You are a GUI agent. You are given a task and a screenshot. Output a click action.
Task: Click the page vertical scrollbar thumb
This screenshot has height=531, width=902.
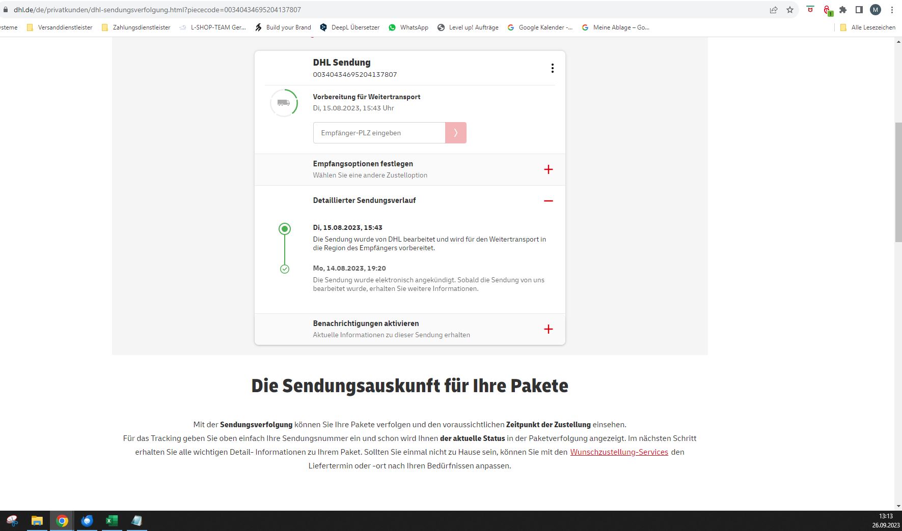pyautogui.click(x=898, y=182)
